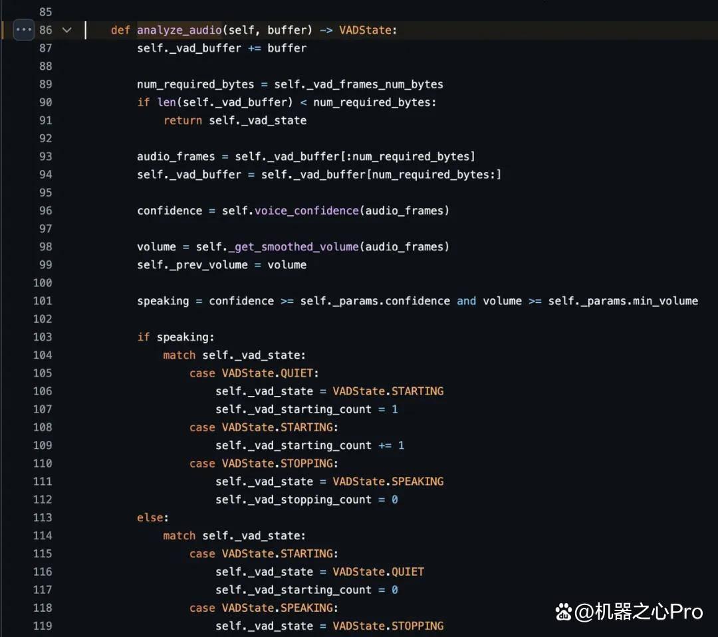This screenshot has height=637, width=718.
Task: Select line number 101
Action: (43, 301)
